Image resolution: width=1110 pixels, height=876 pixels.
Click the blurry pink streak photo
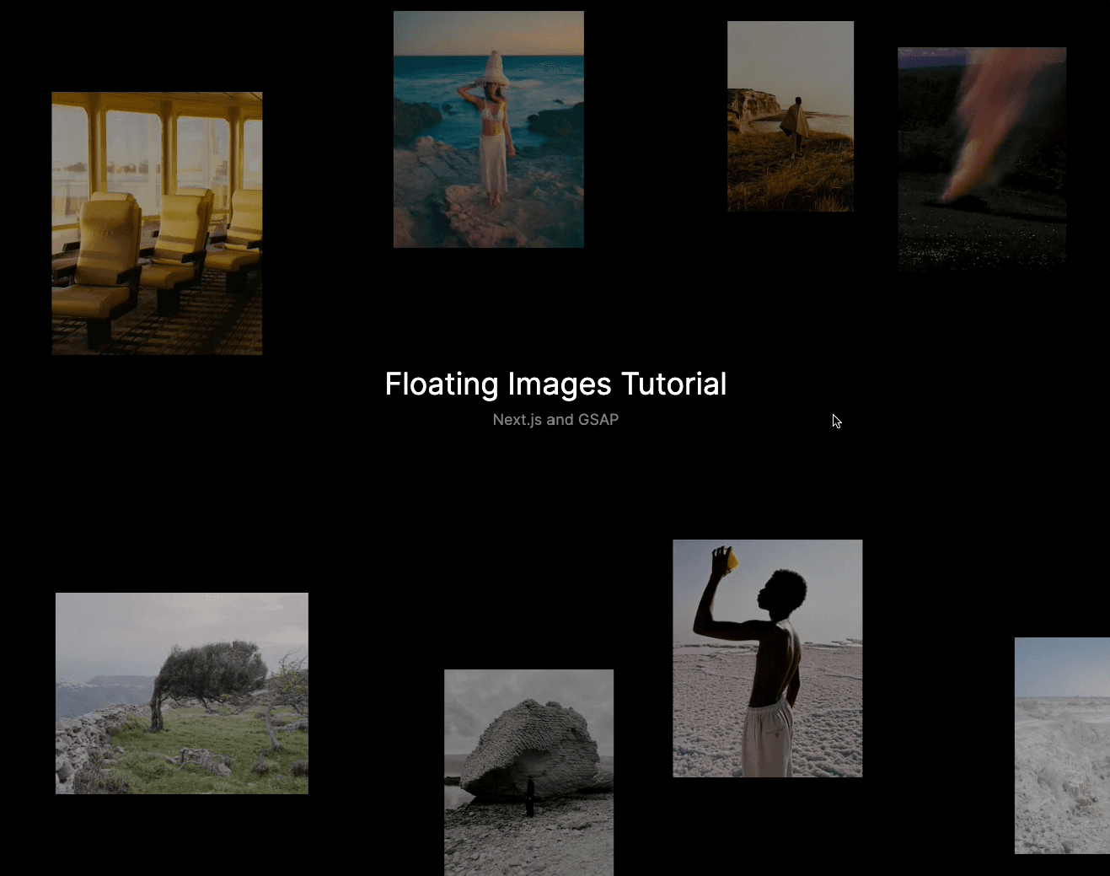[981, 158]
